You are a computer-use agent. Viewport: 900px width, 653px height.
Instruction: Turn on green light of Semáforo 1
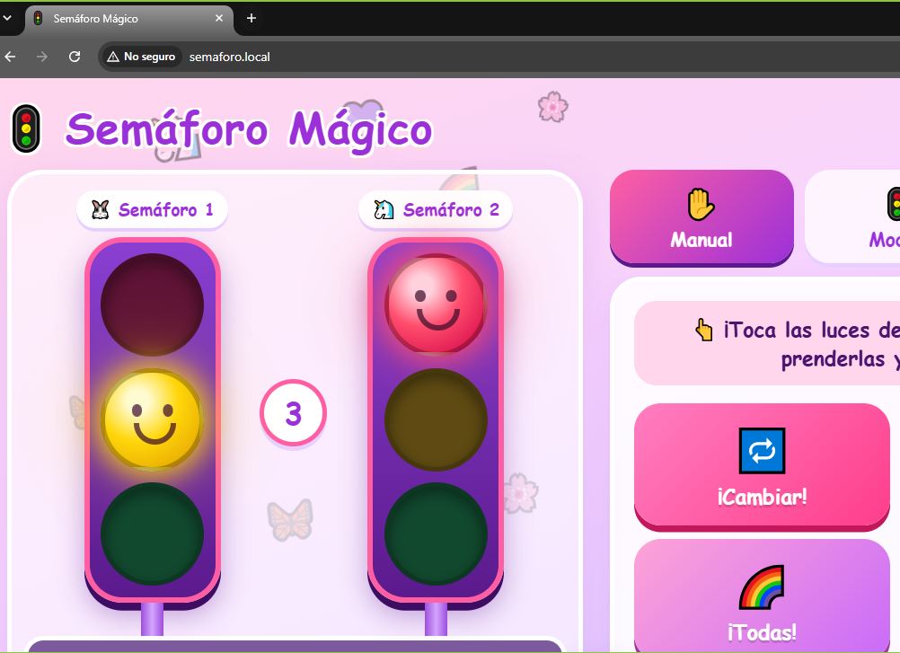pos(152,534)
